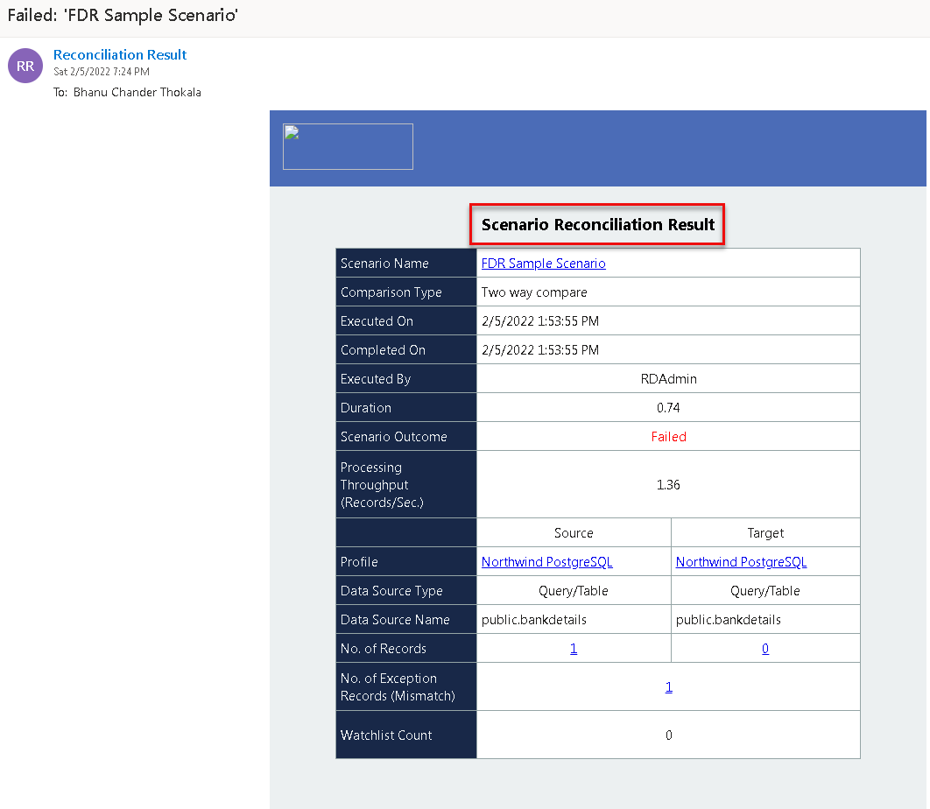Click the Watchlist Count label
The image size is (930, 809).
pos(386,735)
